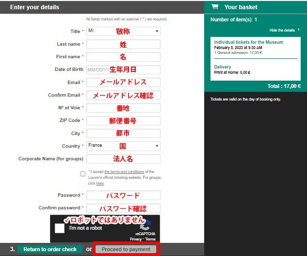Accept the terms and conditions checkbox

(83, 174)
